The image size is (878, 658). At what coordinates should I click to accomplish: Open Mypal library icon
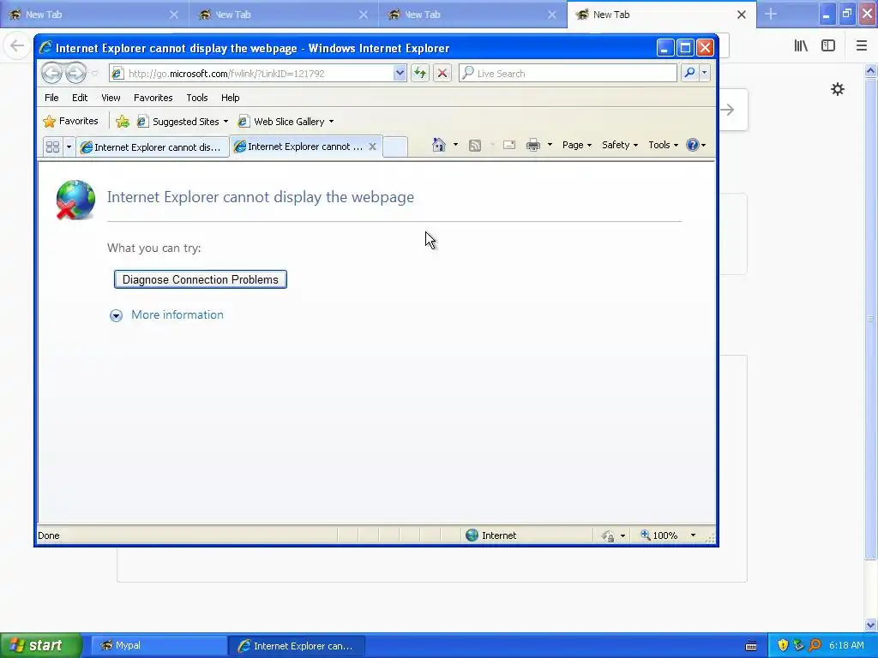pos(801,46)
